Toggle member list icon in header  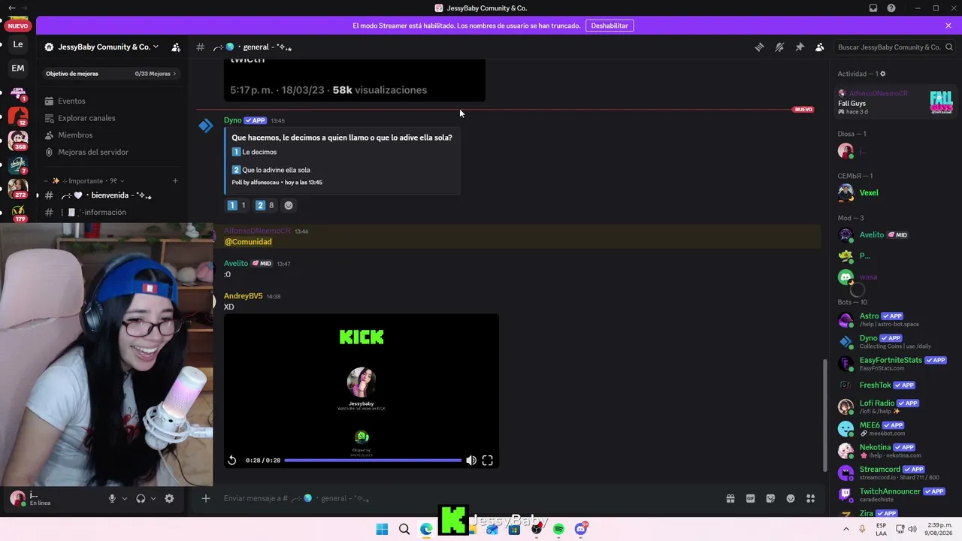click(x=820, y=47)
